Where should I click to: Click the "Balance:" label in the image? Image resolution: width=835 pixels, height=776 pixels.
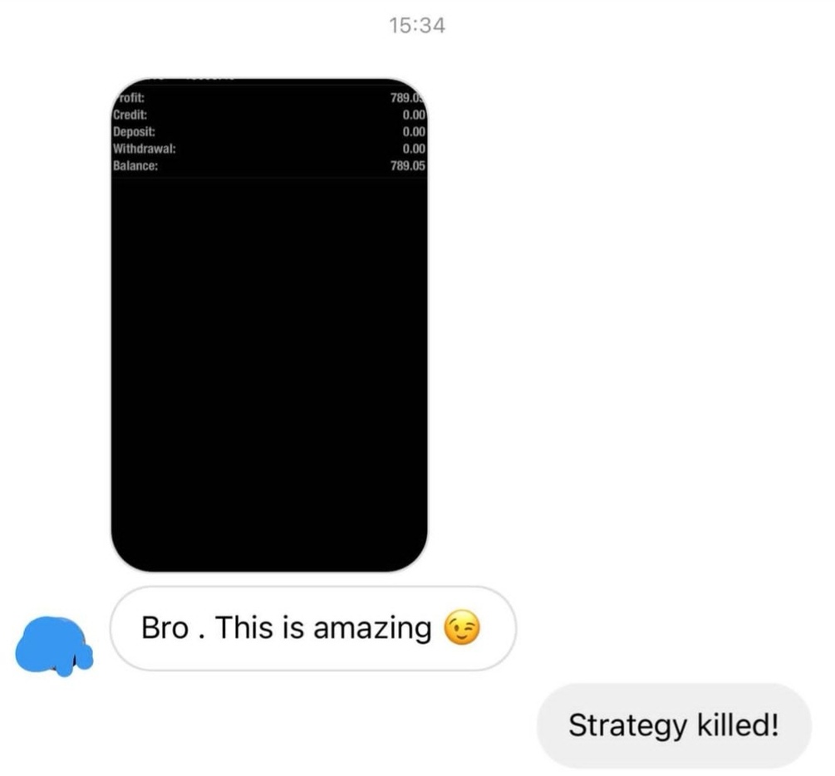point(135,165)
